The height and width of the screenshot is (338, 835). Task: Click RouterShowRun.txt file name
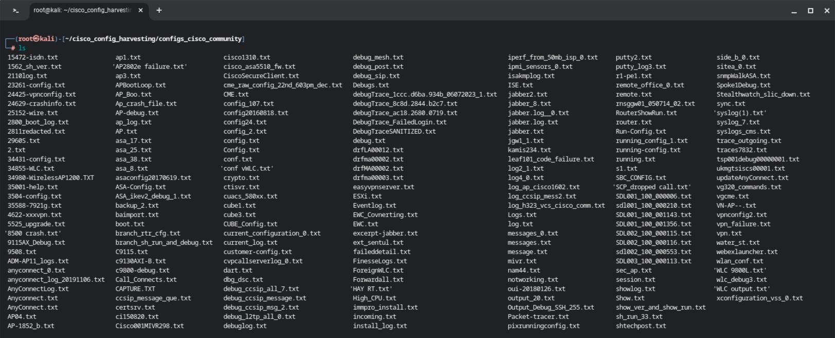click(646, 113)
